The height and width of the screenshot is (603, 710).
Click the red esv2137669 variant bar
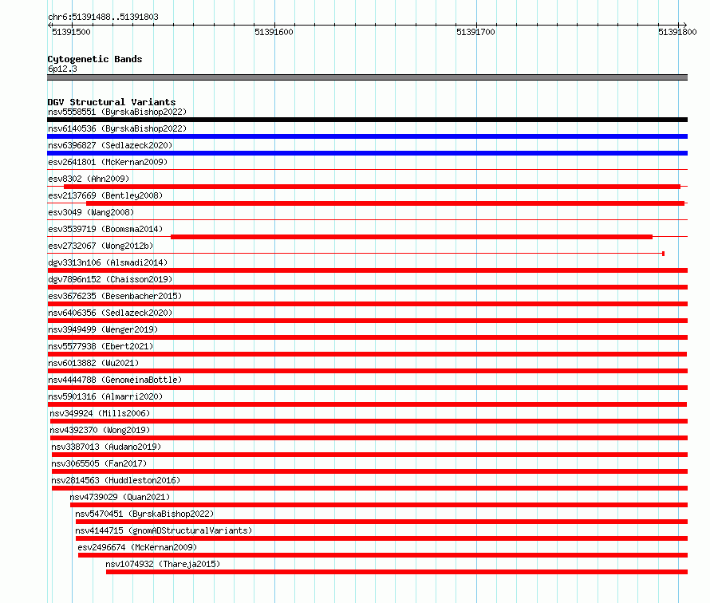[385, 203]
